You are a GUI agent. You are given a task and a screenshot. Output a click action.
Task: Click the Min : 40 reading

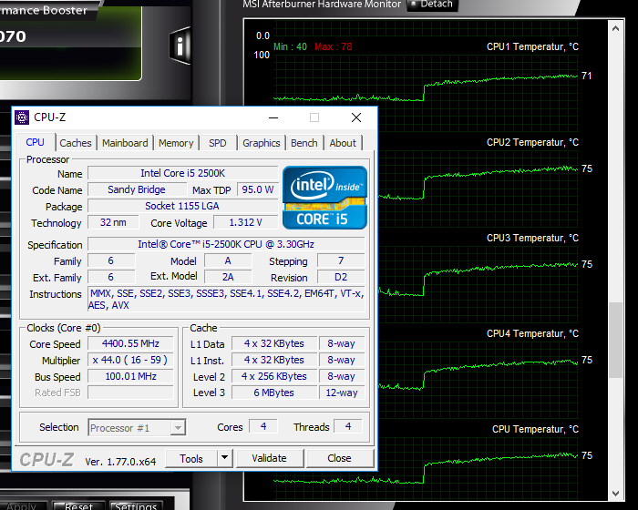coord(290,46)
